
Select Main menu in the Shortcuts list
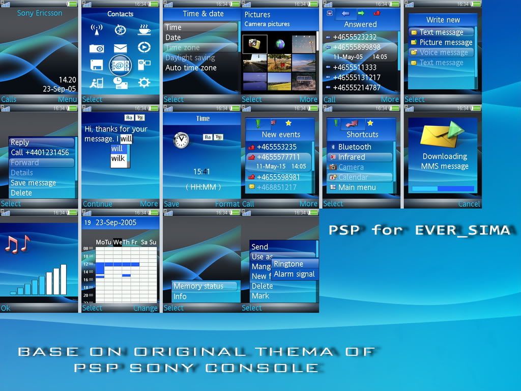pos(360,187)
